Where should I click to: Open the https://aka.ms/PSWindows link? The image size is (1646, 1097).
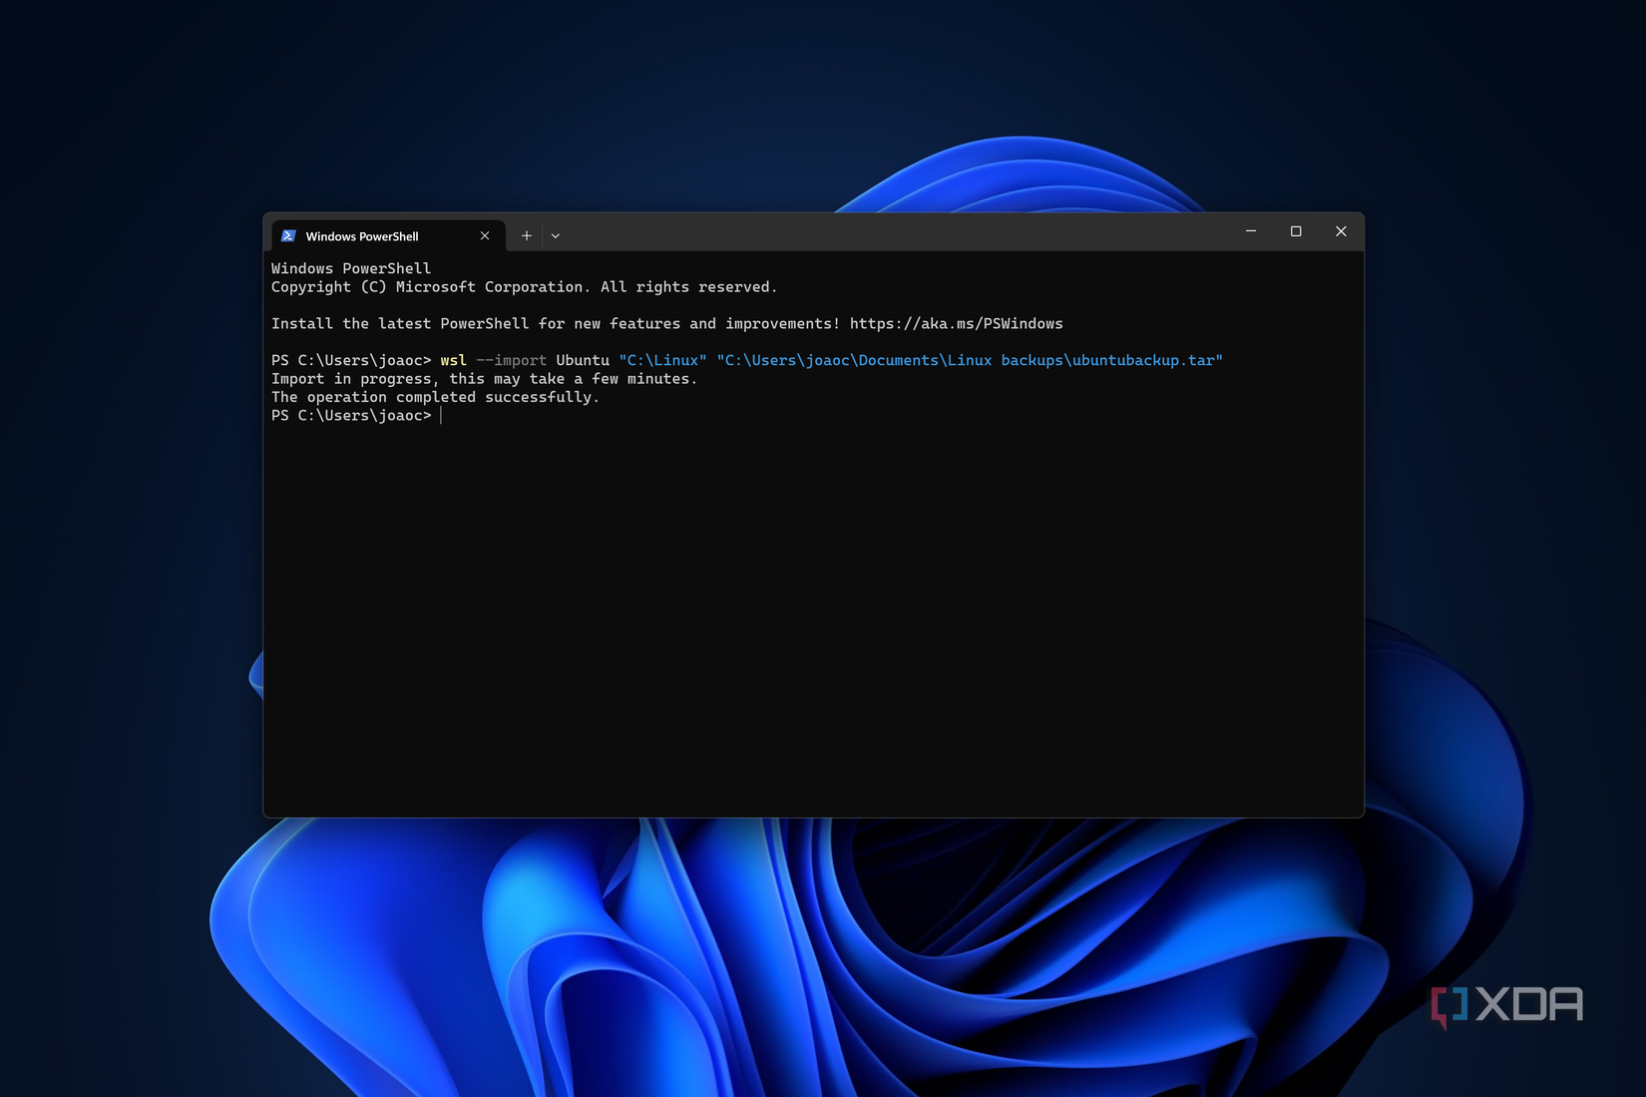pos(956,323)
